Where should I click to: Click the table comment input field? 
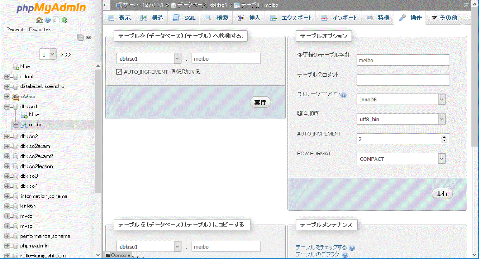coord(403,80)
